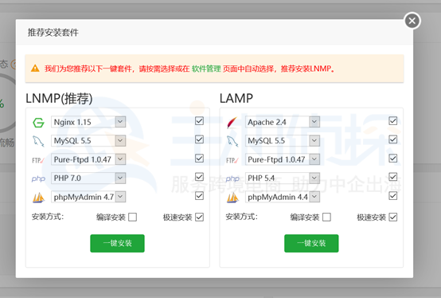Viewport: 441px width, 298px height.
Task: Click the Nginx logo icon in LNMP
Action: (x=38, y=123)
